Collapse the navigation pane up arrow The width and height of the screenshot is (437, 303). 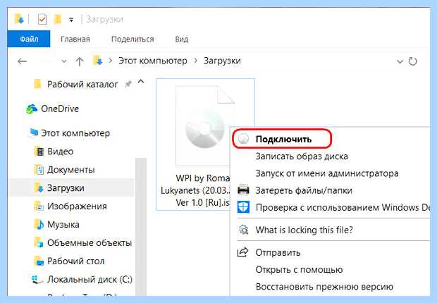(x=141, y=82)
